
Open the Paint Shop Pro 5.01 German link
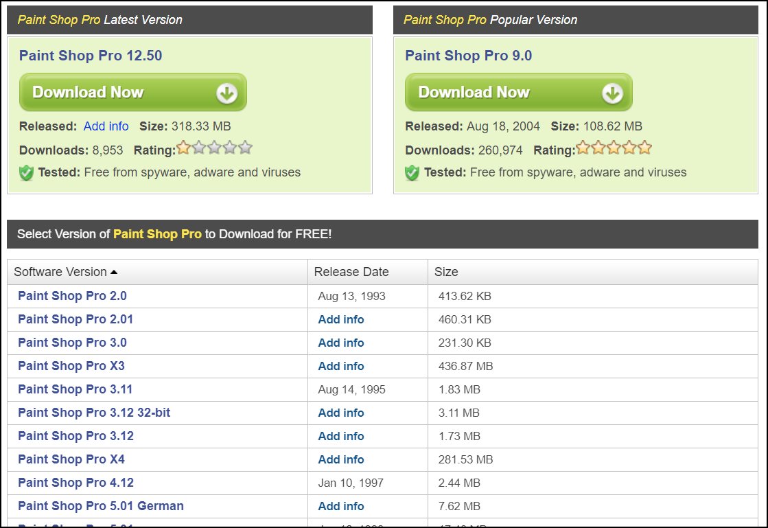pos(101,506)
